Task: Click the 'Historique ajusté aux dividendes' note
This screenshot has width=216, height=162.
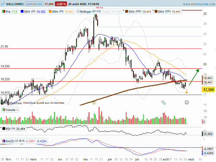Action: [x=44, y=103]
